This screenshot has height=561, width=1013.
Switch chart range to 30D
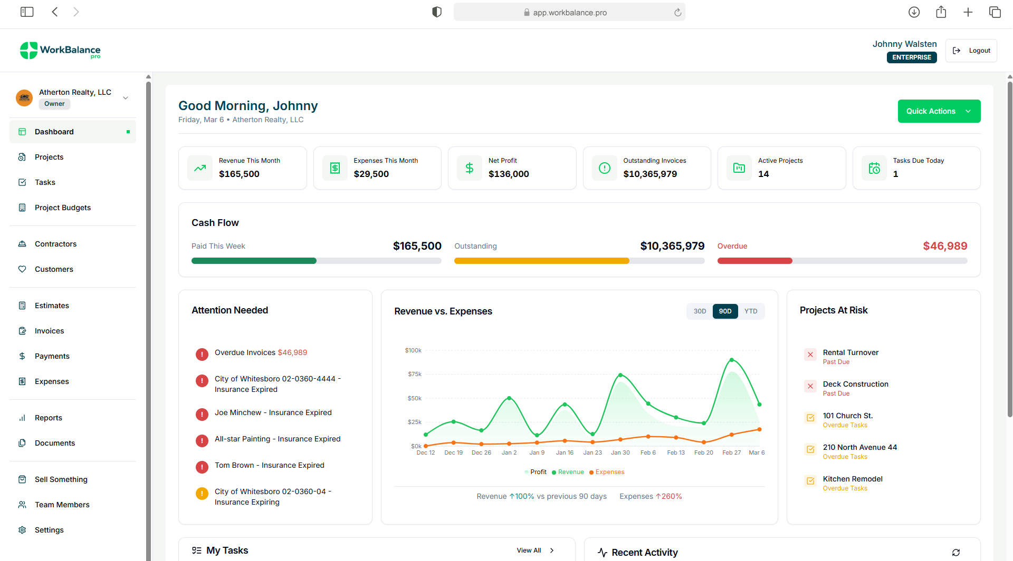pos(700,311)
